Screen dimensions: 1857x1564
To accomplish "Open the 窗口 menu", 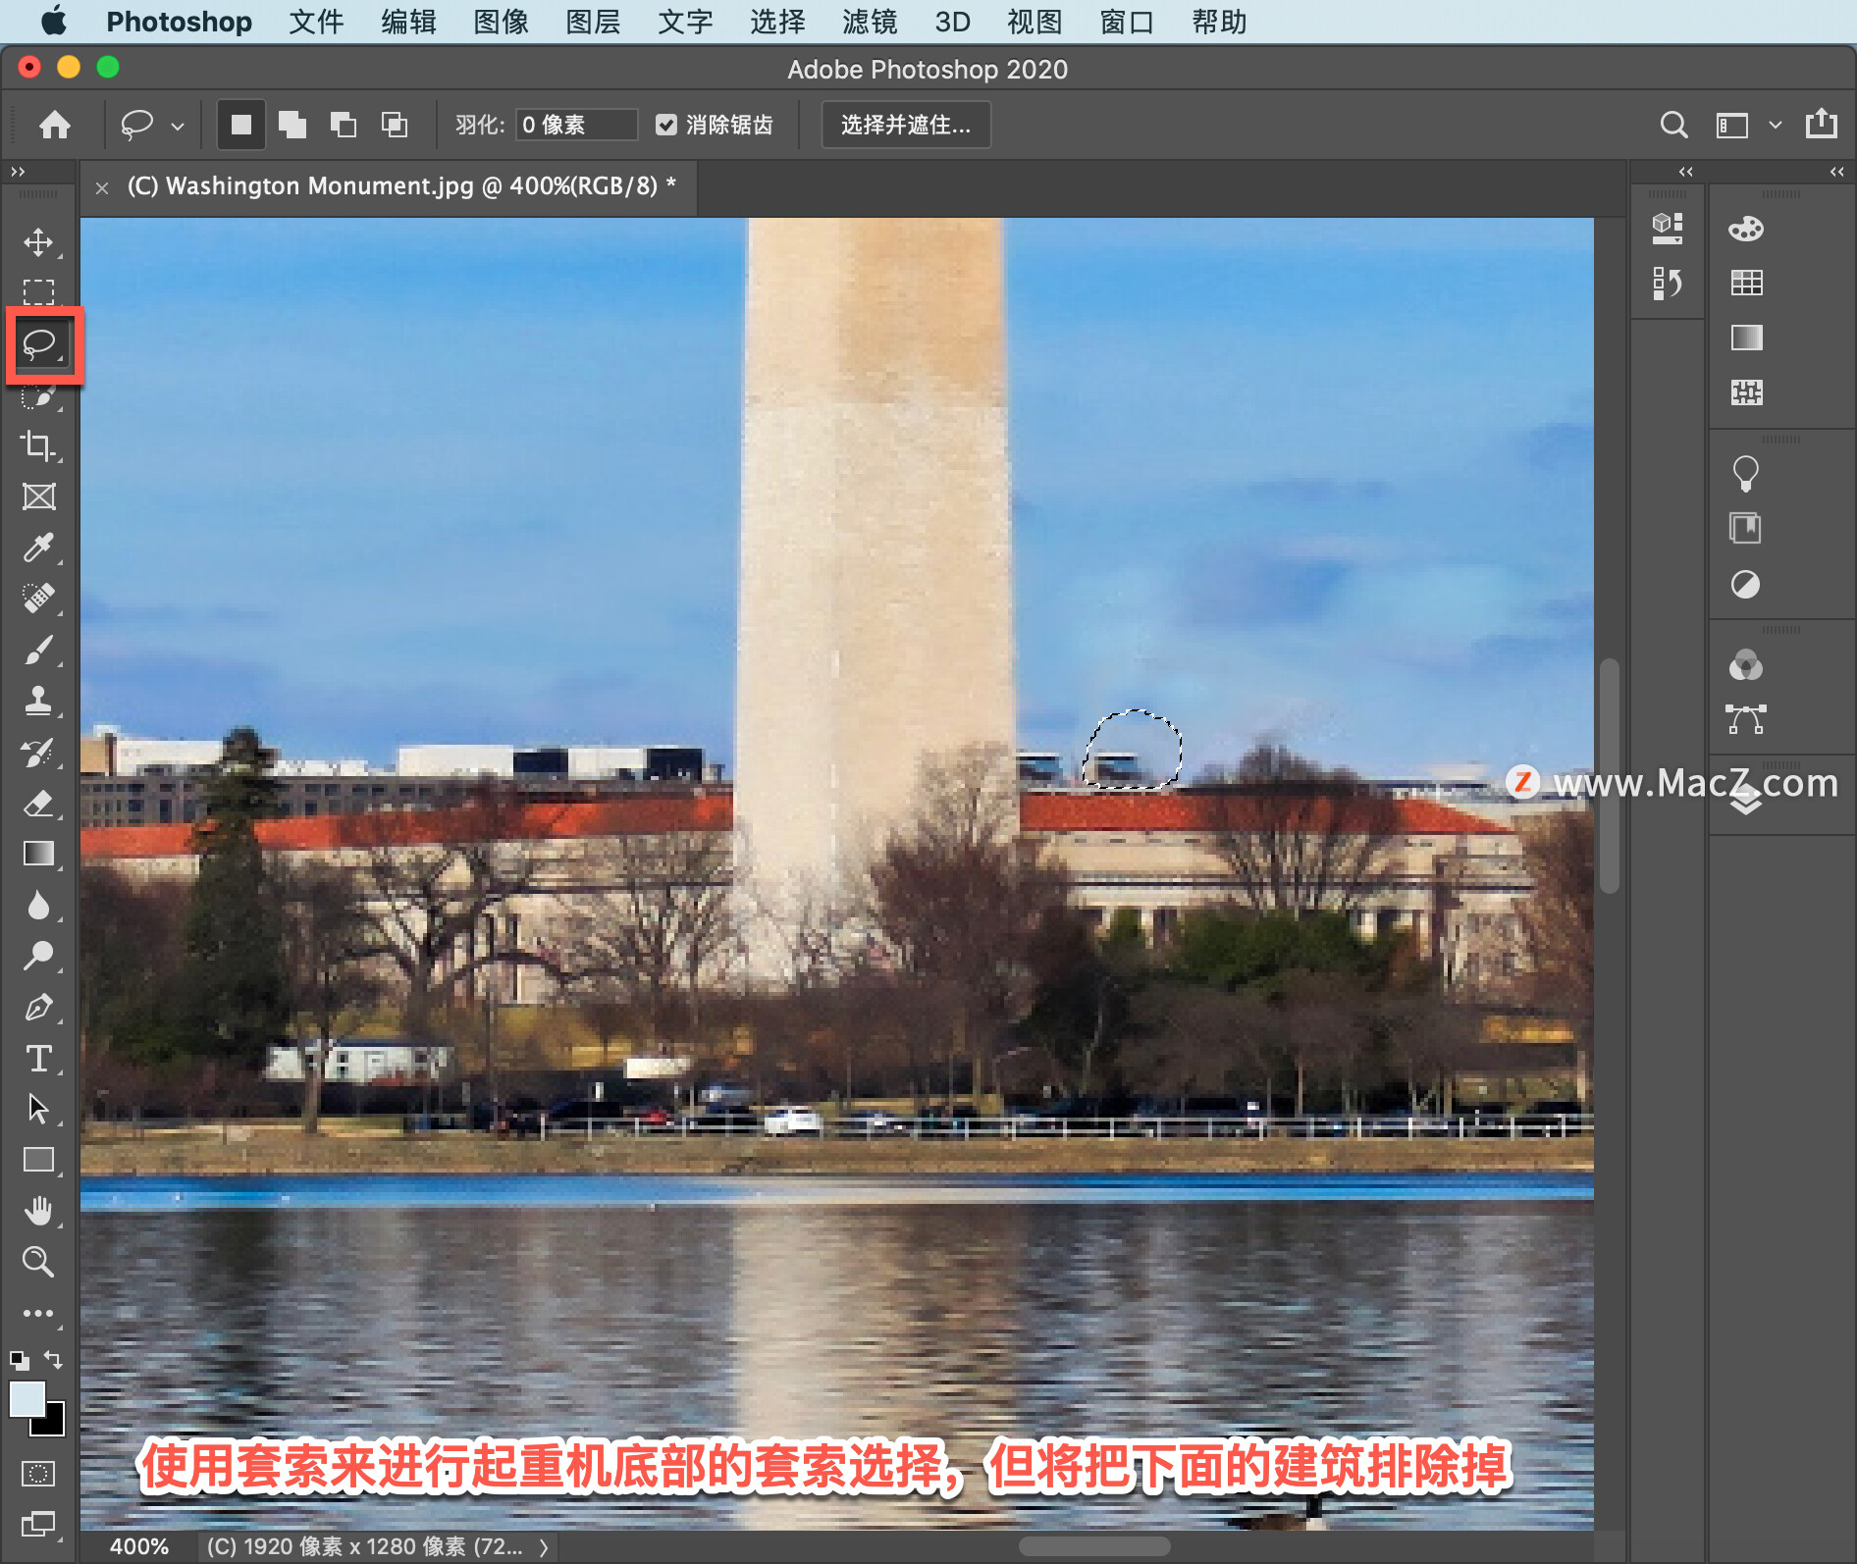I will pos(1127,22).
